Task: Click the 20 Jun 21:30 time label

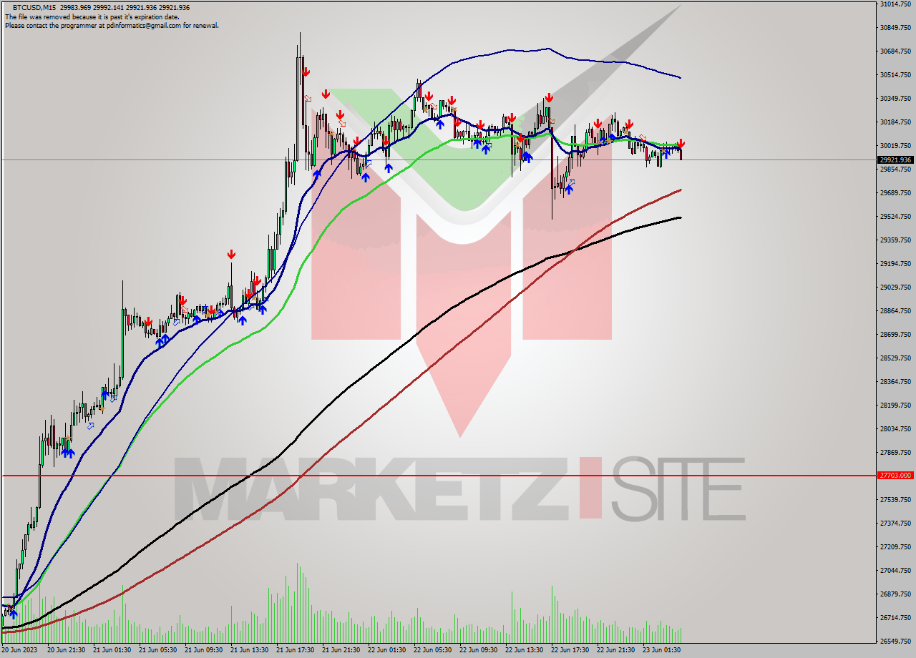Action: tap(66, 650)
